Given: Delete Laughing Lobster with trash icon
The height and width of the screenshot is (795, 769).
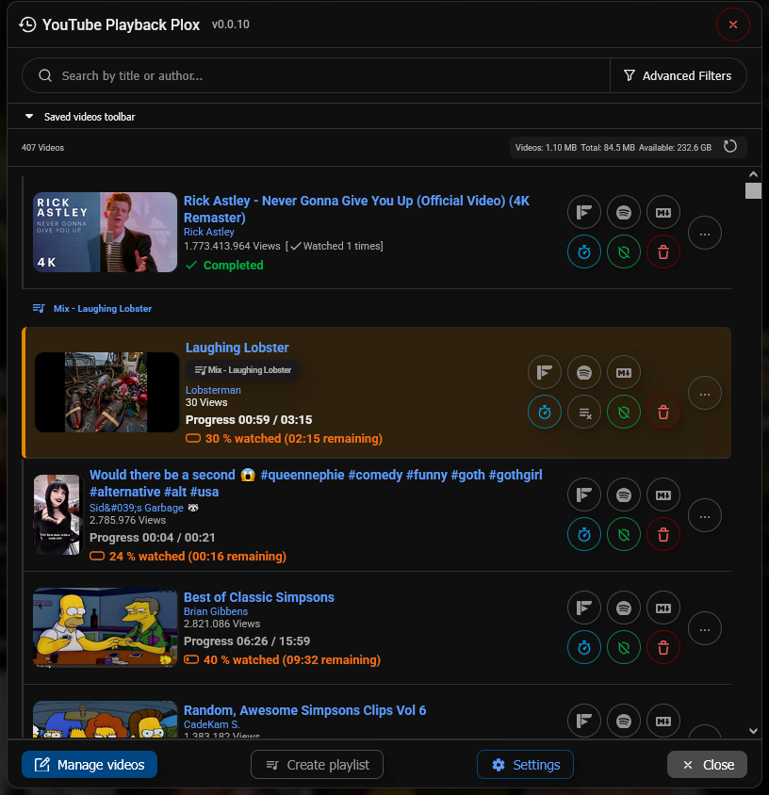Looking at the screenshot, I should pyautogui.click(x=663, y=412).
